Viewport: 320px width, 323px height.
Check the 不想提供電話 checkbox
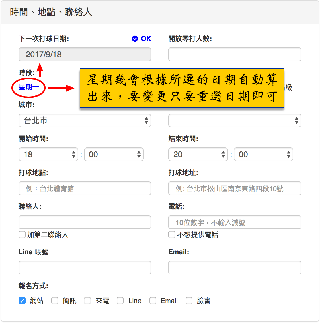[x=172, y=235]
